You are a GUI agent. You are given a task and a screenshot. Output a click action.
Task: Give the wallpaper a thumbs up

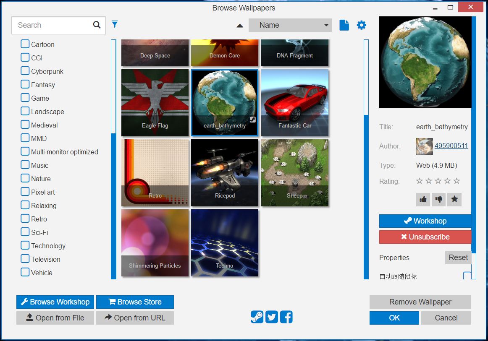[423, 200]
